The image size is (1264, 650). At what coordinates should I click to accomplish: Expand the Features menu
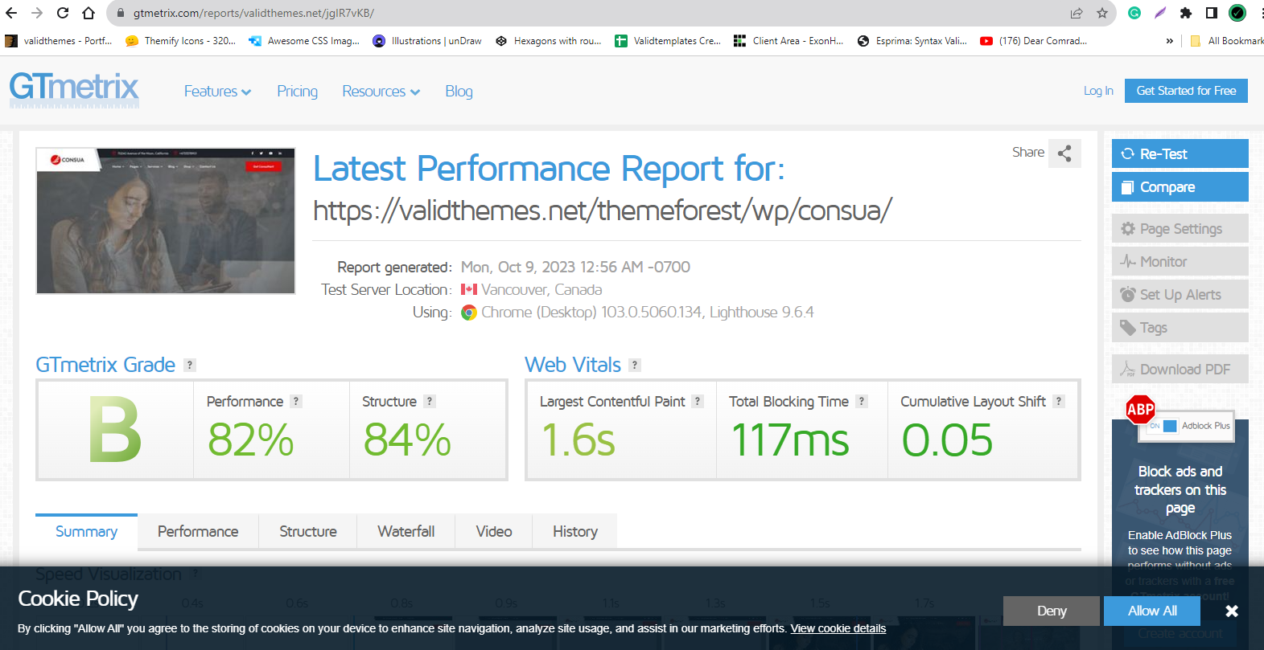[x=217, y=92]
